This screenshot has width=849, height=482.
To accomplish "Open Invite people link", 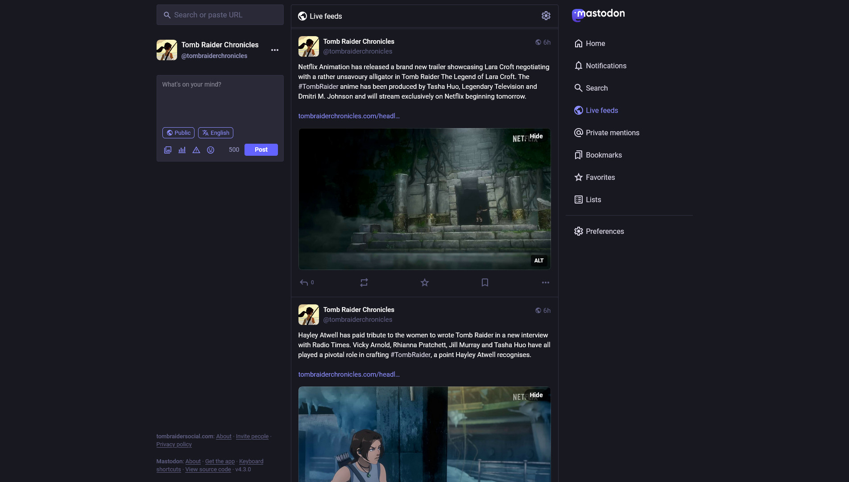I will (252, 436).
